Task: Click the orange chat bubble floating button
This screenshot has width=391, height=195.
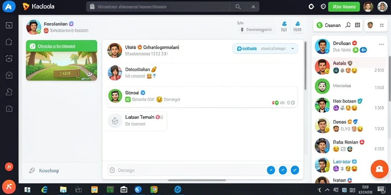Action: tap(379, 169)
